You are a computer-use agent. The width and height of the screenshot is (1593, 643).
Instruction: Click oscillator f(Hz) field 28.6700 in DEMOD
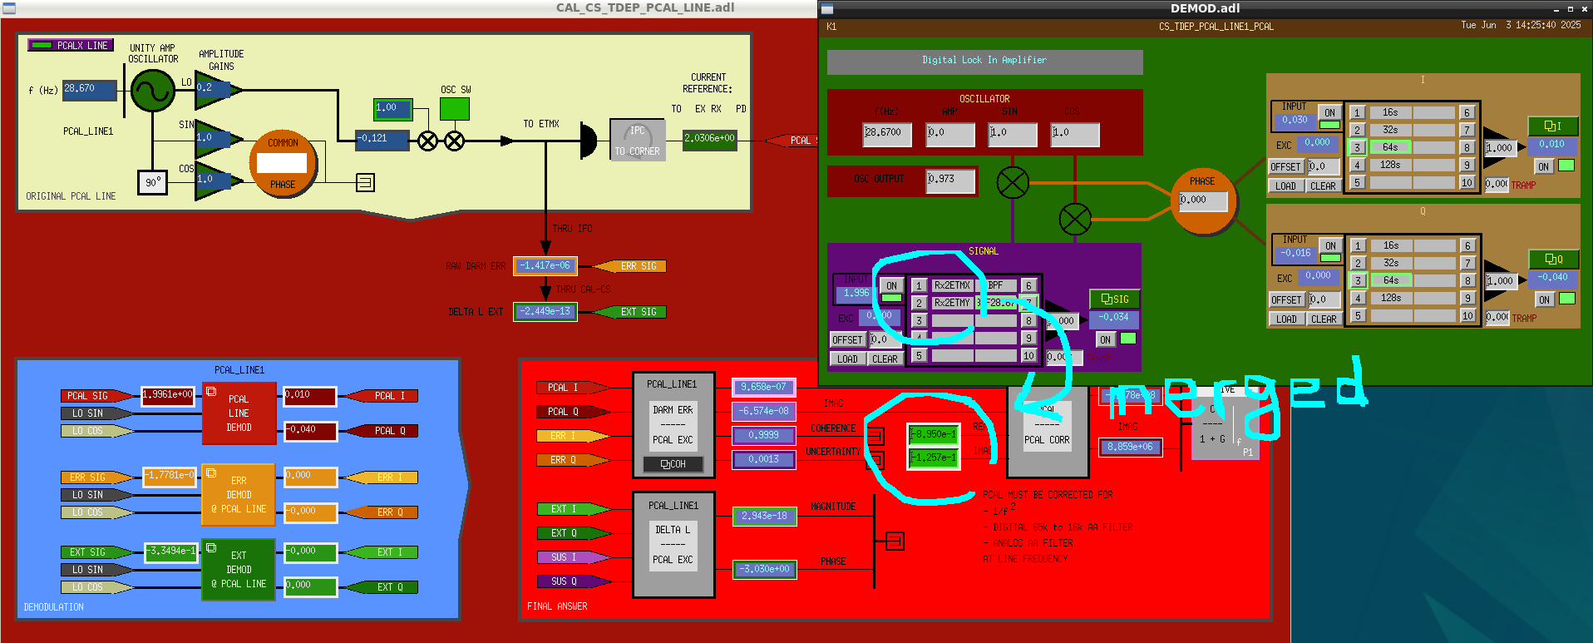click(x=887, y=135)
